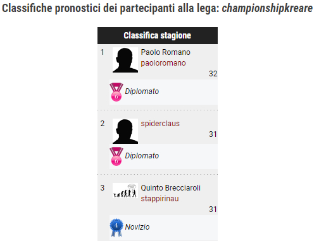Viewport: 319px width, 241px height.
Task: Click the pink medal icon under spiderclaus
Action: pos(116,156)
